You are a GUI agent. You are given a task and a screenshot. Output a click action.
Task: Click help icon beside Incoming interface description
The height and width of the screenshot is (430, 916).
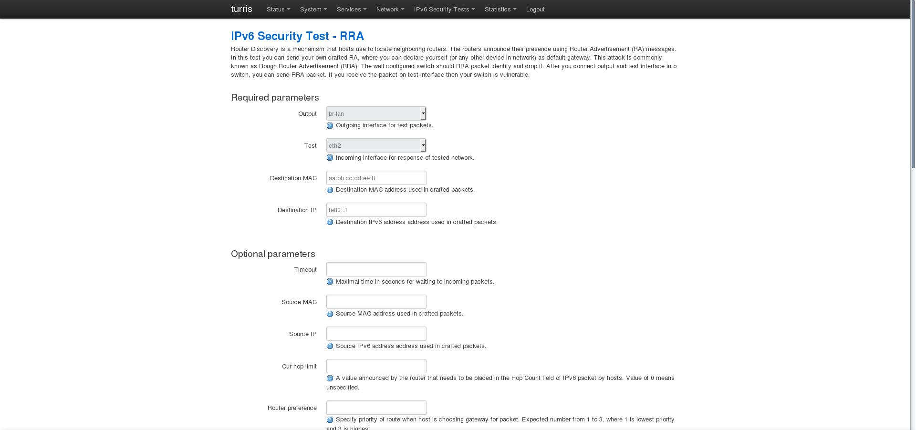(x=330, y=158)
